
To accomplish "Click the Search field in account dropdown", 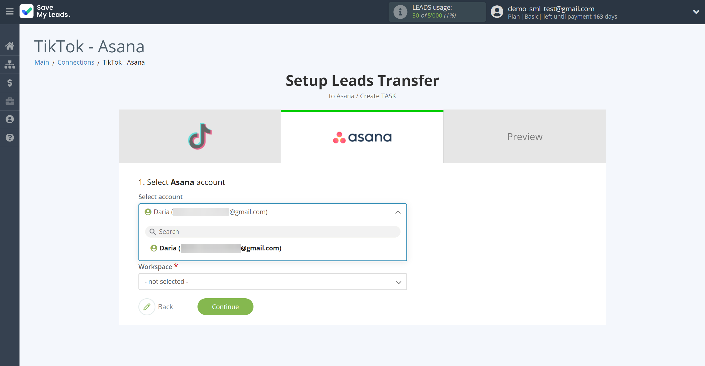I will [272, 231].
